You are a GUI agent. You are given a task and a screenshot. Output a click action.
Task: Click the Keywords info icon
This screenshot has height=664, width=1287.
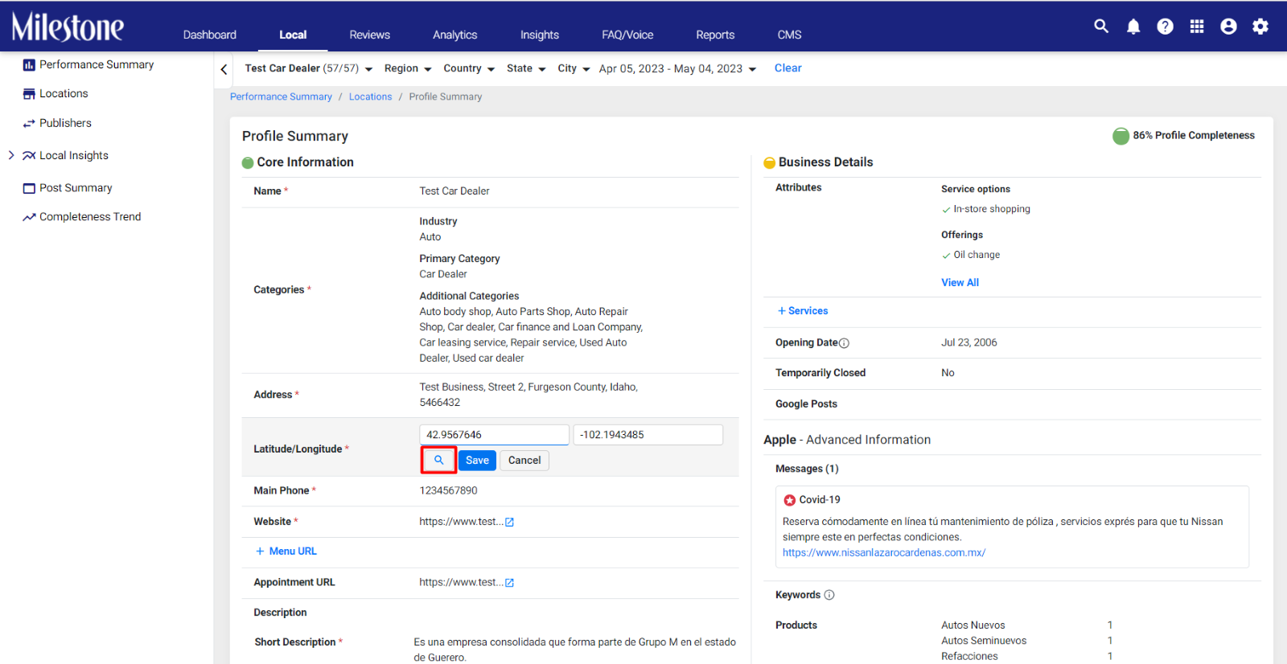(x=829, y=595)
